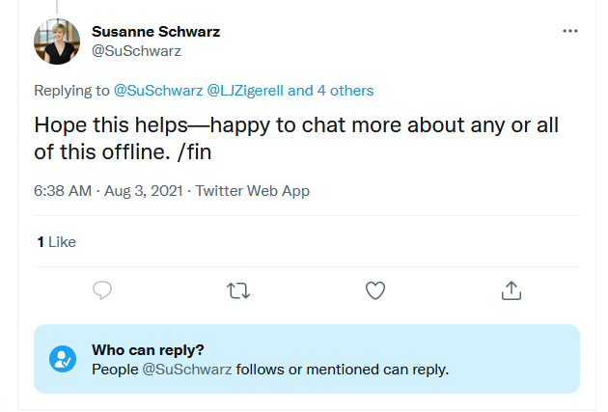Like the tweet with heart icon
The width and height of the screenshot is (608, 412).
[375, 290]
